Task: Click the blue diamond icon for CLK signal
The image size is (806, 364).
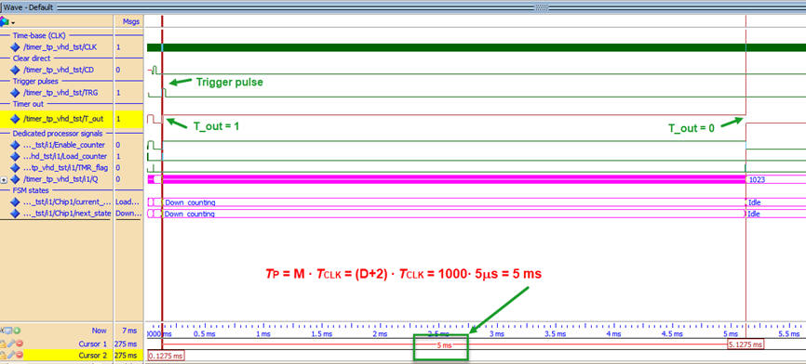Action: tap(15, 47)
